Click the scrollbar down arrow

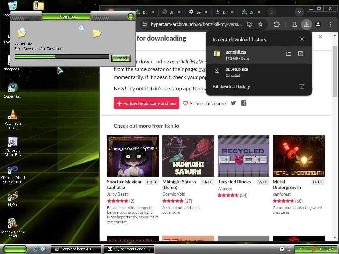pos(335,238)
